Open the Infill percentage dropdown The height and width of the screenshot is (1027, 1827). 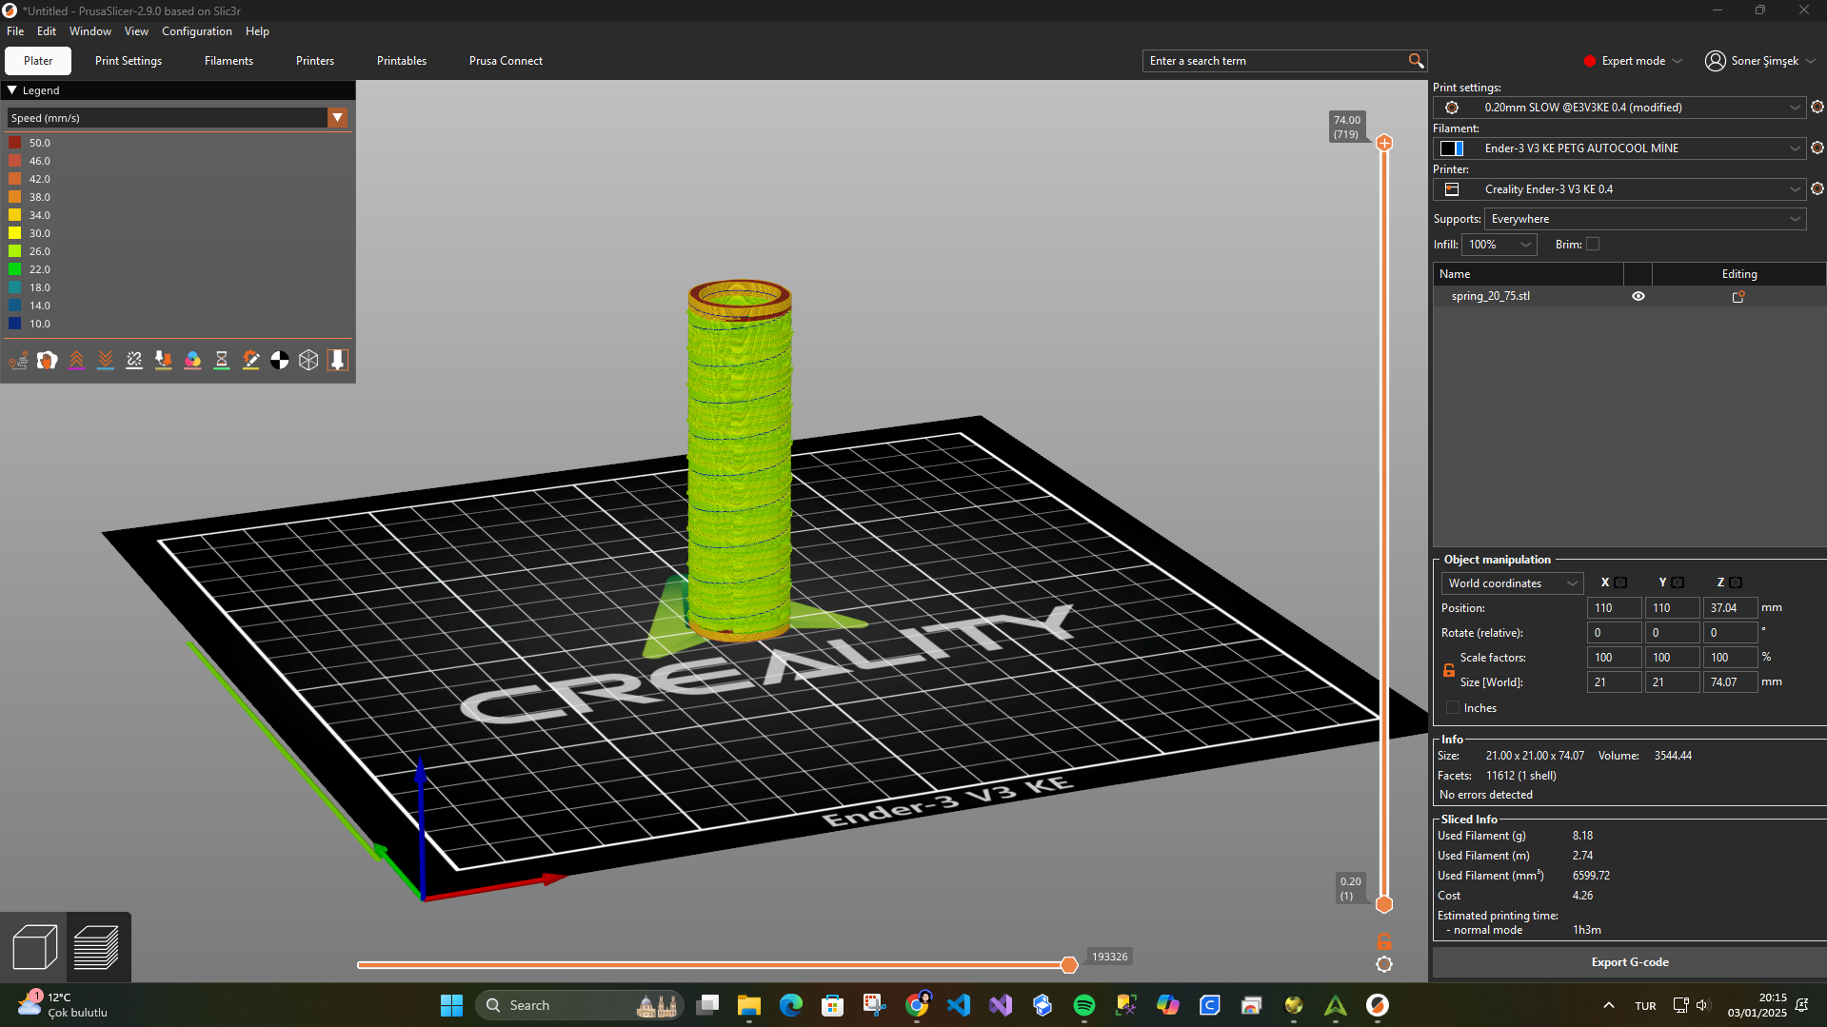(x=1499, y=245)
